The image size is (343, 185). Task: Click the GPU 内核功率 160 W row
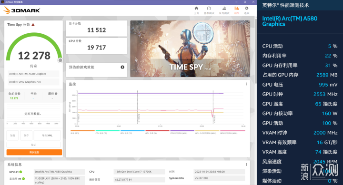[x=300, y=113]
